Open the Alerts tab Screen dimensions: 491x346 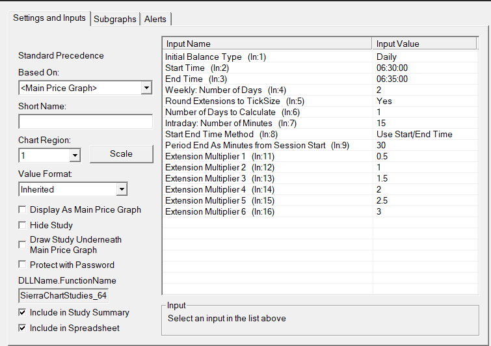click(157, 20)
